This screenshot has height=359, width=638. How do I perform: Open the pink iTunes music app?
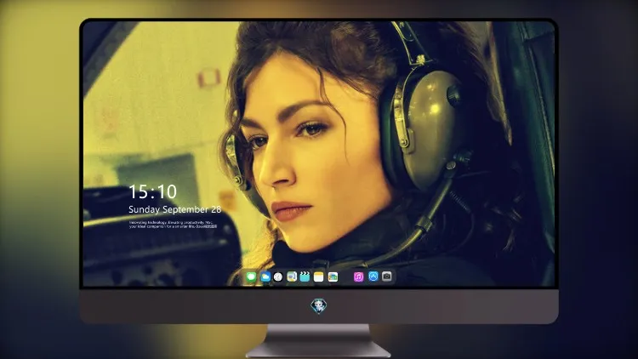tap(358, 276)
